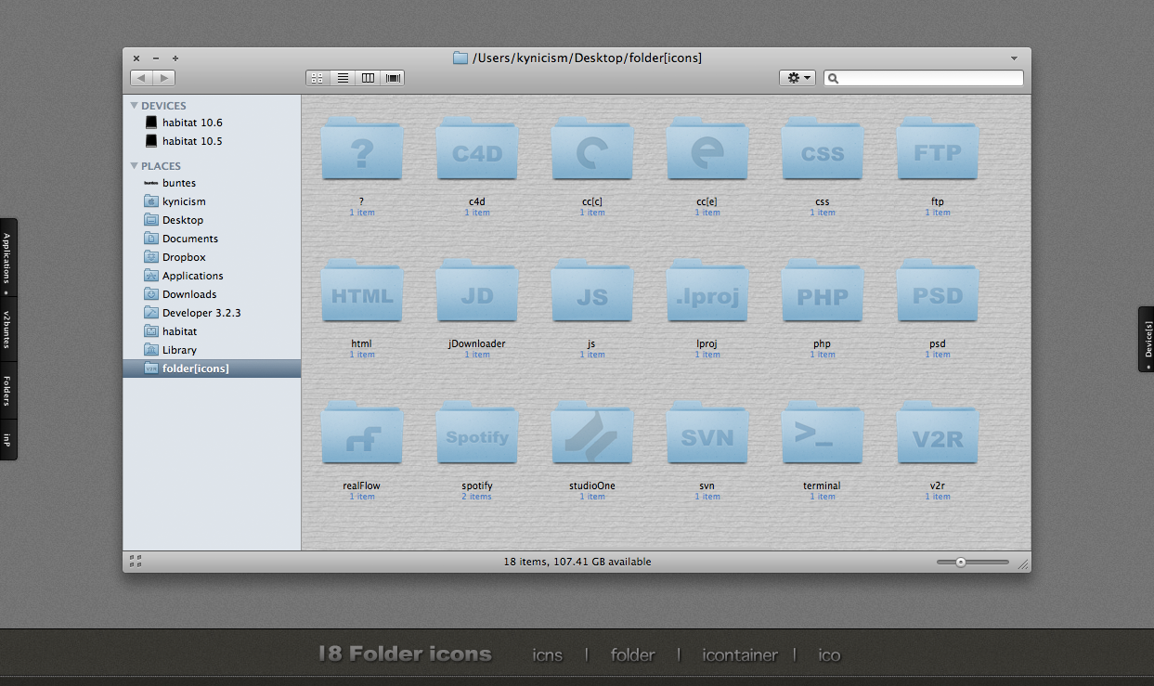Collapse the DEVICES sidebar section
The image size is (1154, 686).
click(135, 106)
